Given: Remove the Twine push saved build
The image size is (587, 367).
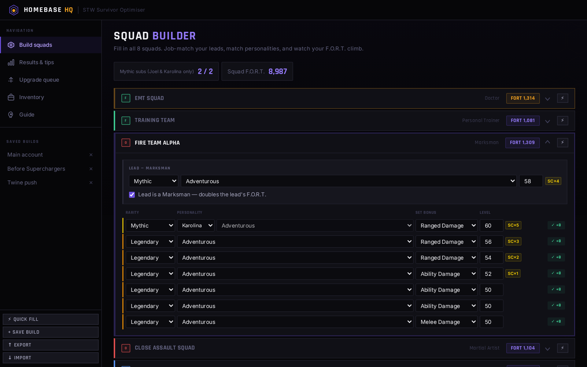Looking at the screenshot, I should click(91, 183).
